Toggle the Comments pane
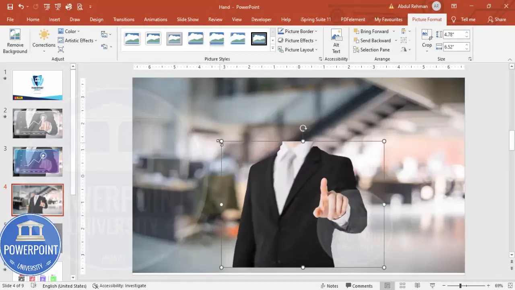The width and height of the screenshot is (515, 290). click(359, 286)
